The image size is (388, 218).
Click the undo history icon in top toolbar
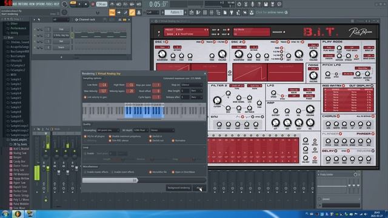pos(239,4)
